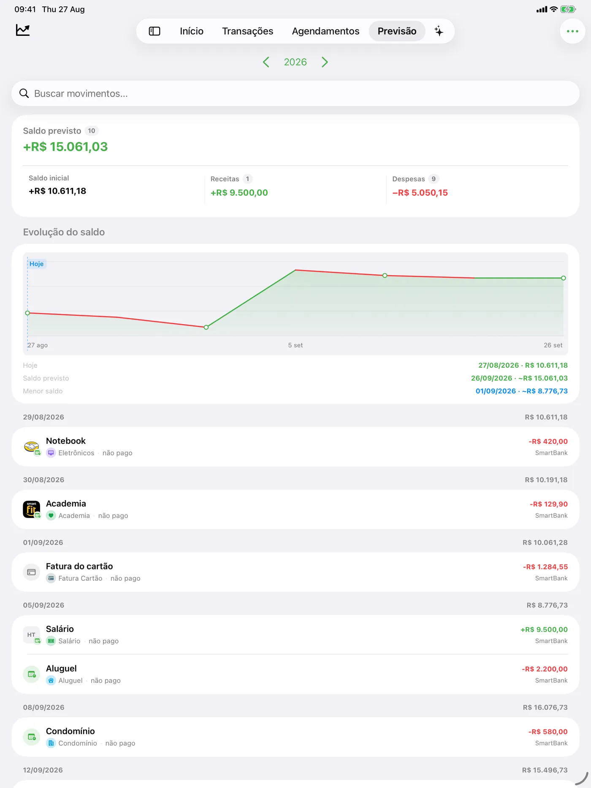Tap the HT Salário avatar icon

[x=32, y=635]
